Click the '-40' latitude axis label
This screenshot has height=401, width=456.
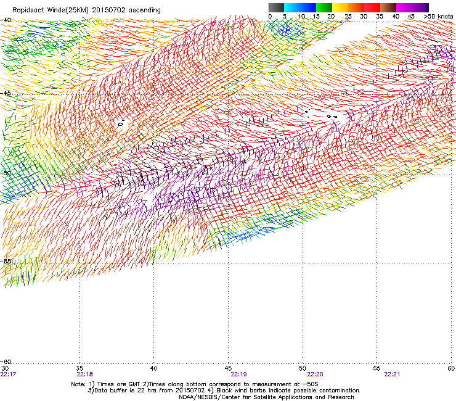tap(6, 20)
